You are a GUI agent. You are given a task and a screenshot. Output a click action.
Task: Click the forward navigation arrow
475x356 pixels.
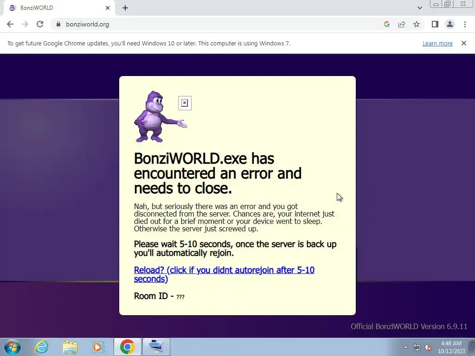[25, 24]
